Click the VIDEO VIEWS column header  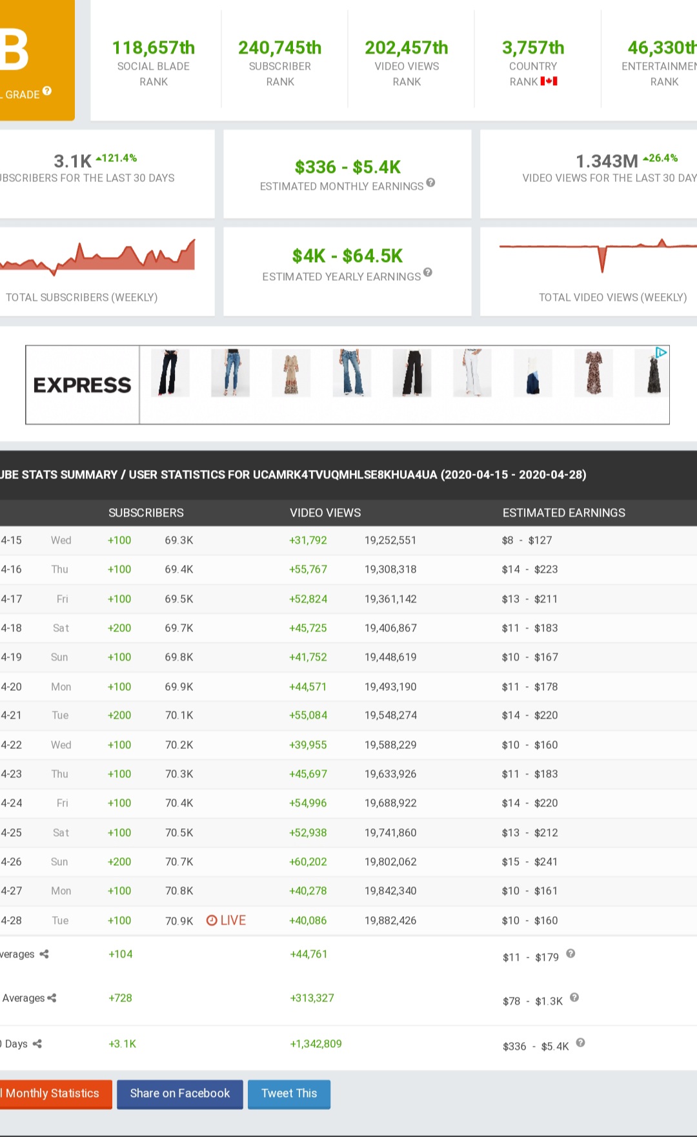pyautogui.click(x=325, y=513)
